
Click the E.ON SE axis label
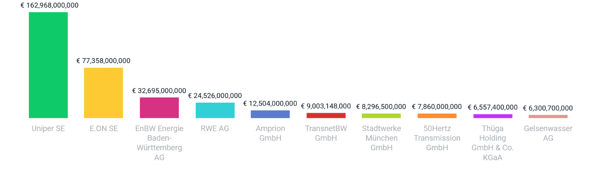click(104, 128)
